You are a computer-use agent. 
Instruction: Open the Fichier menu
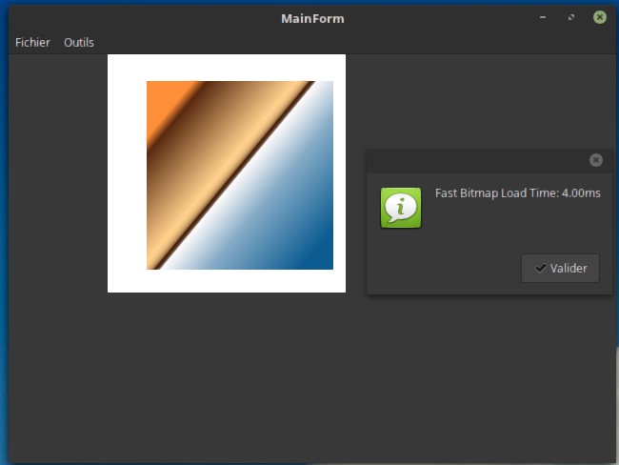coord(32,42)
